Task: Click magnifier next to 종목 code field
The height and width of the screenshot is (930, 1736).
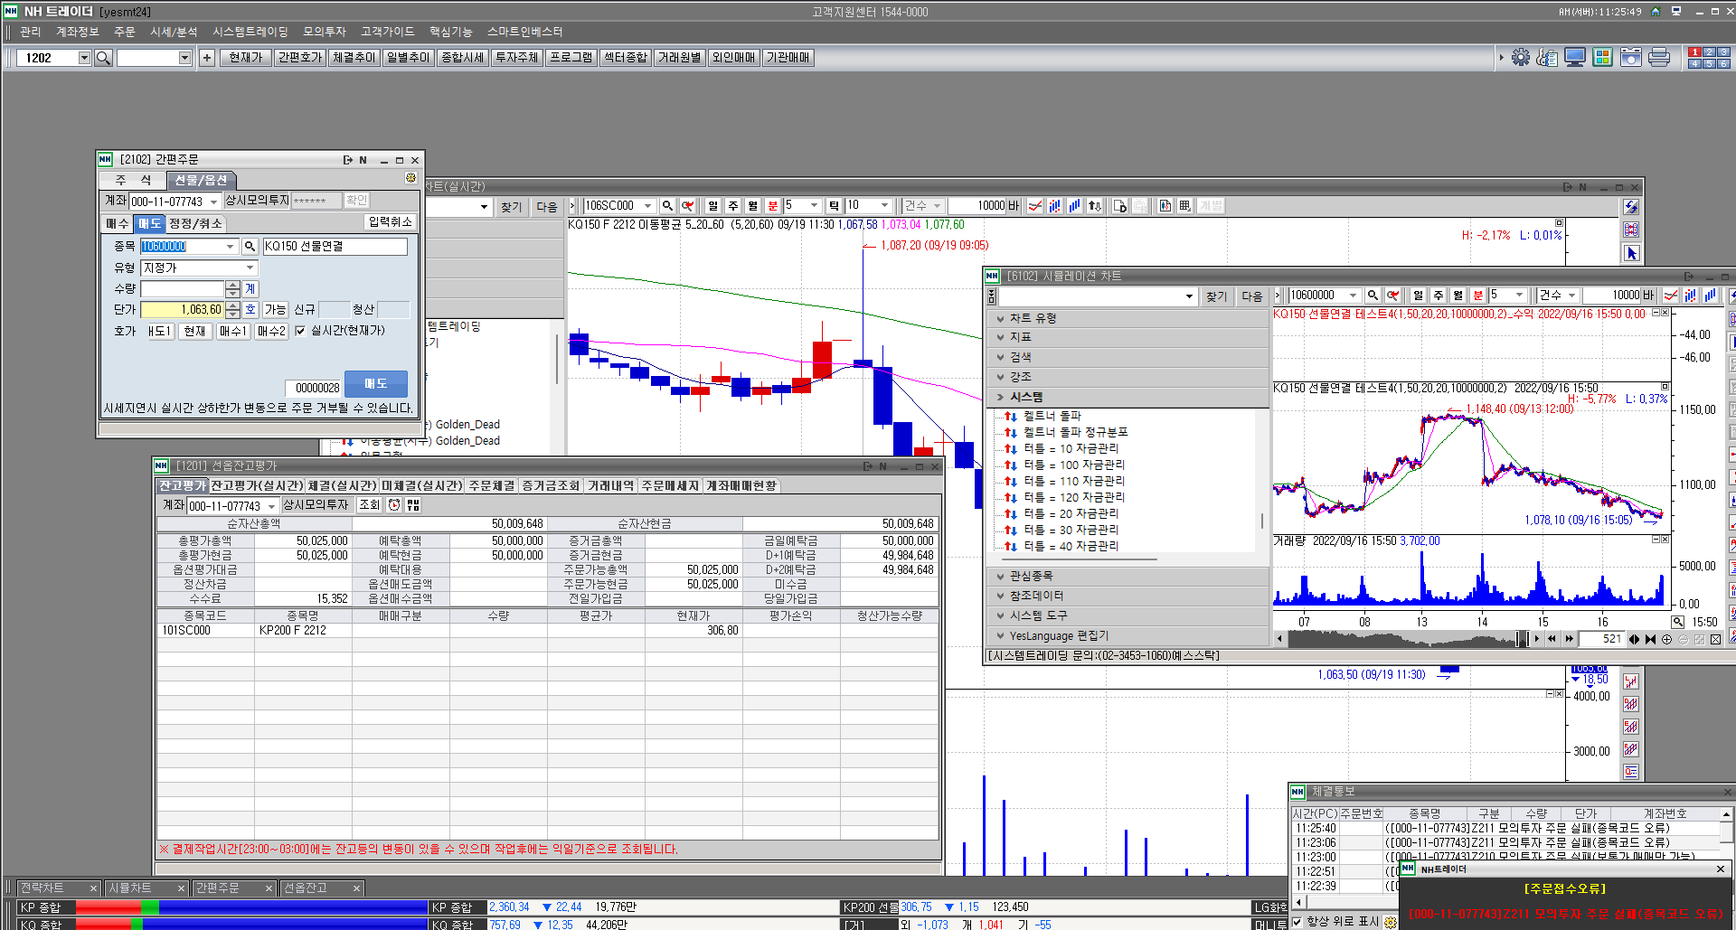Action: point(250,246)
